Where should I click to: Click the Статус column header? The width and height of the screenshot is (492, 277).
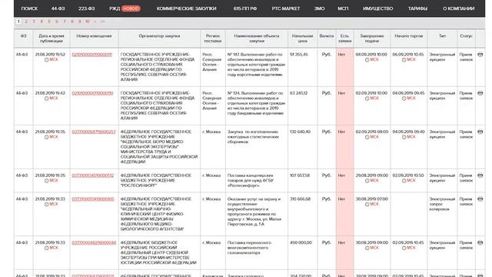point(467,38)
